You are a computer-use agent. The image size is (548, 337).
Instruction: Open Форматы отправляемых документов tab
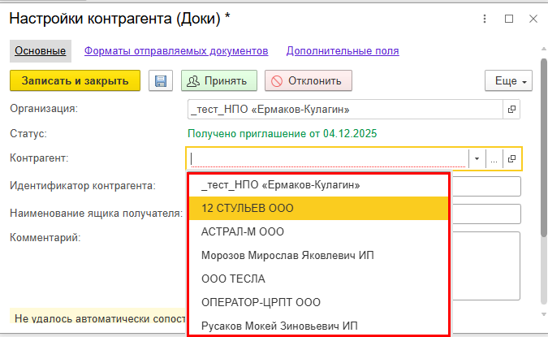coord(176,51)
